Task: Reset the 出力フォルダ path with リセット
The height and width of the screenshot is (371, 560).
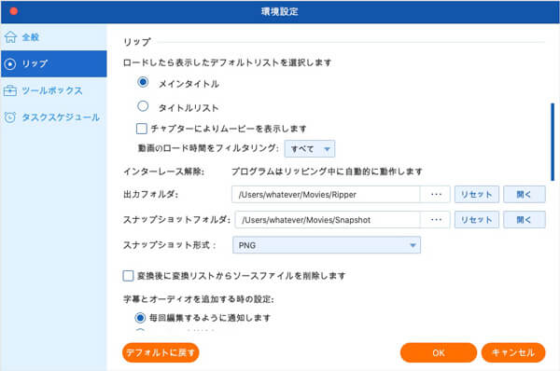Action: [x=477, y=195]
